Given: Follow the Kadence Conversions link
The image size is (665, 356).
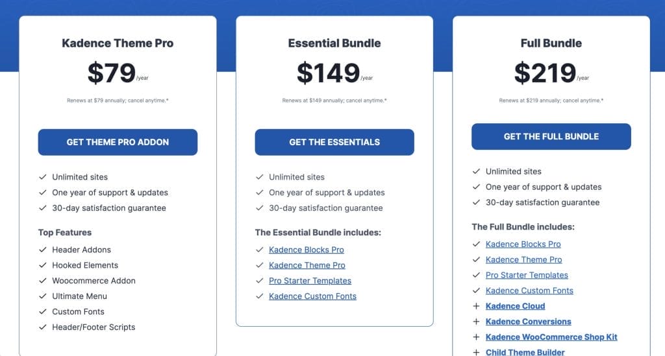Looking at the screenshot, I should pos(528,322).
